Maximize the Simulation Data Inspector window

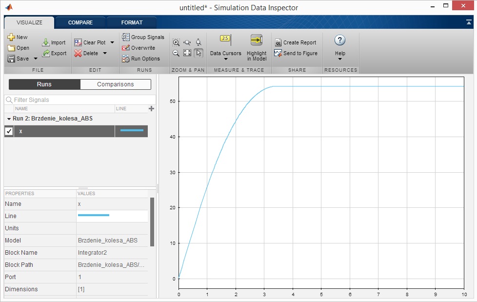click(446, 6)
